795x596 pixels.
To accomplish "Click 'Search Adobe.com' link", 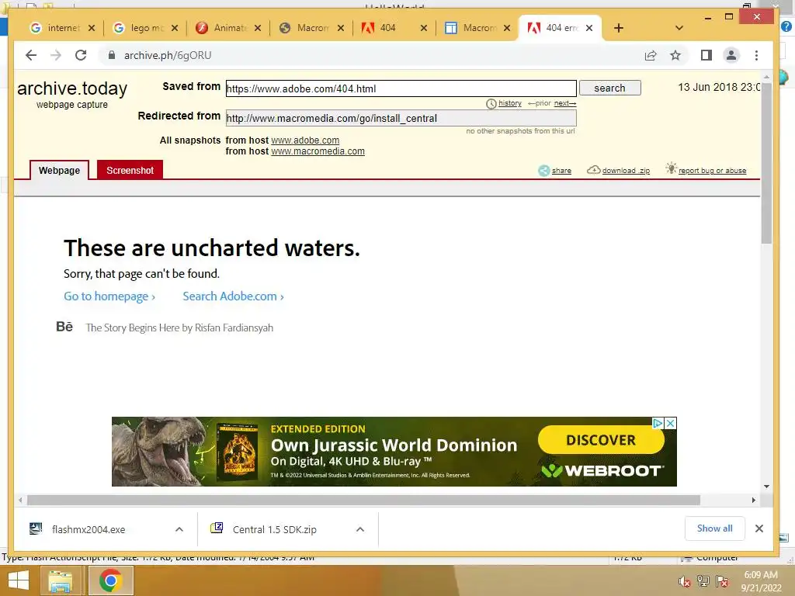I will (233, 296).
